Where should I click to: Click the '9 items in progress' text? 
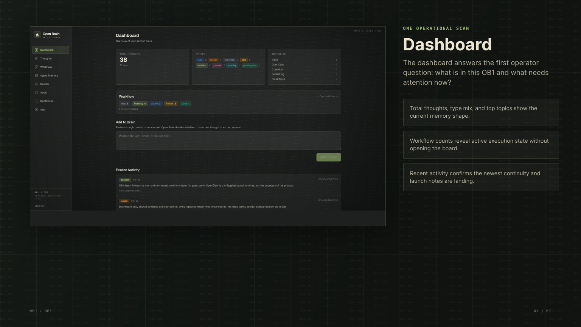point(129,109)
